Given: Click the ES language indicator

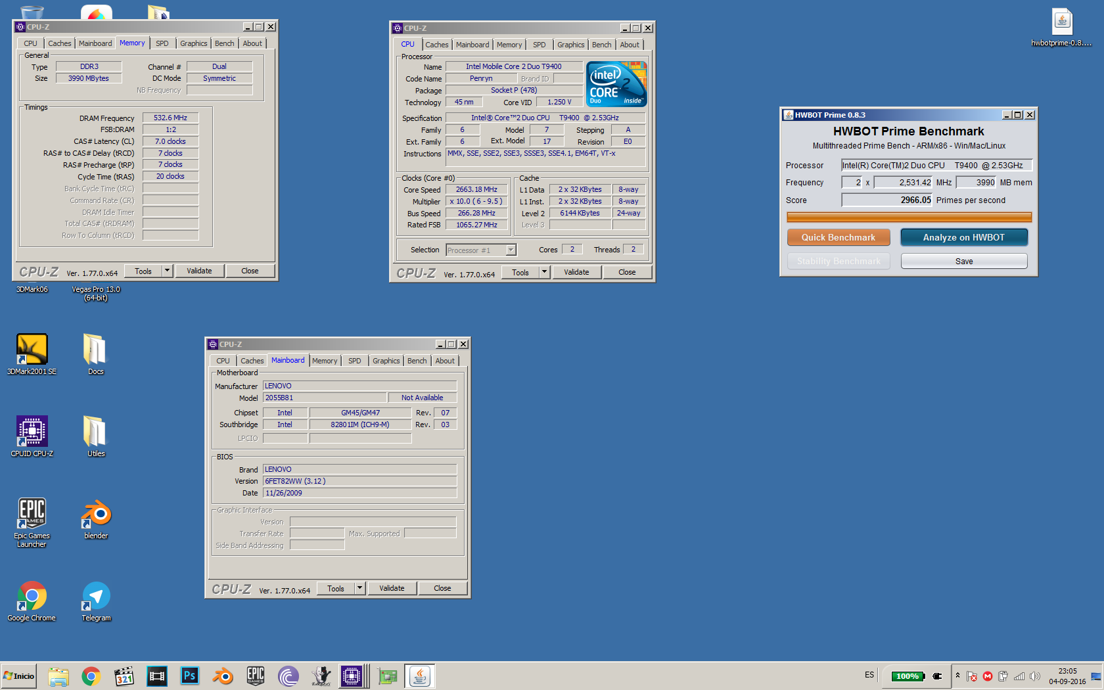Looking at the screenshot, I should 869,676.
